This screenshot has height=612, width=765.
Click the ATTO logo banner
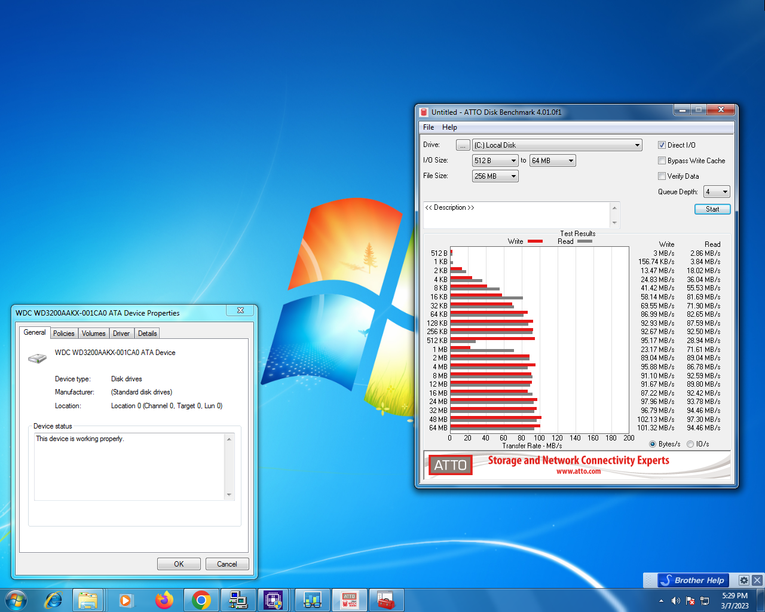pyautogui.click(x=451, y=465)
